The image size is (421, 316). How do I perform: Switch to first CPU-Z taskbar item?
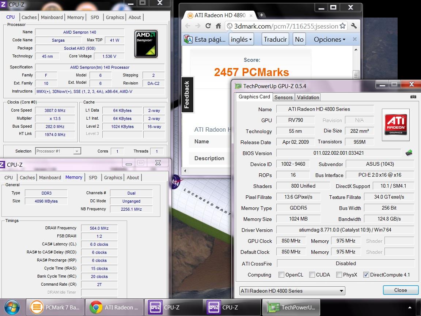tap(174, 307)
